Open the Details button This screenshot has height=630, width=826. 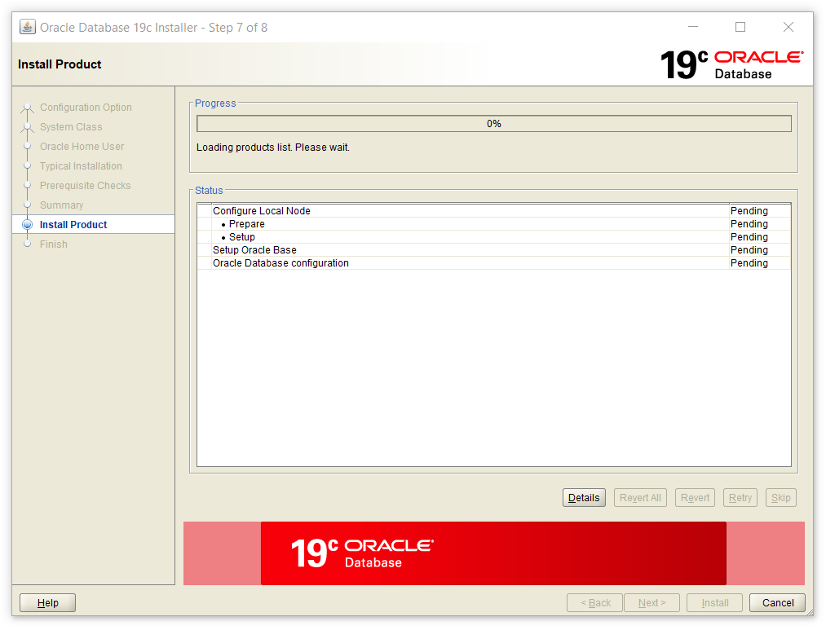[584, 498]
